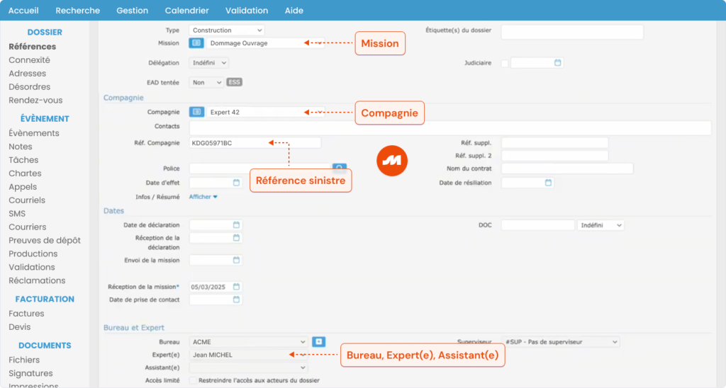Open Réclamations in the sidebar
Viewport: 726px width, 388px height.
click(37, 280)
